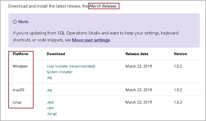This screenshot has width=206, height=121.
Task: Download the Linux .rpm package
Action: pyautogui.click(x=50, y=108)
